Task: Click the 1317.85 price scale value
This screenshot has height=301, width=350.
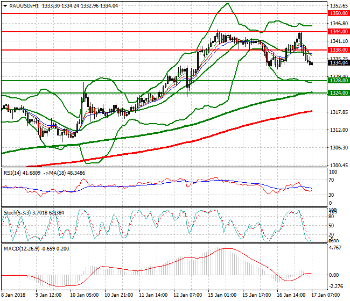Action: (339, 112)
